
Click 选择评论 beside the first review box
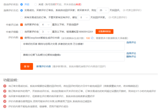coord(131,43)
